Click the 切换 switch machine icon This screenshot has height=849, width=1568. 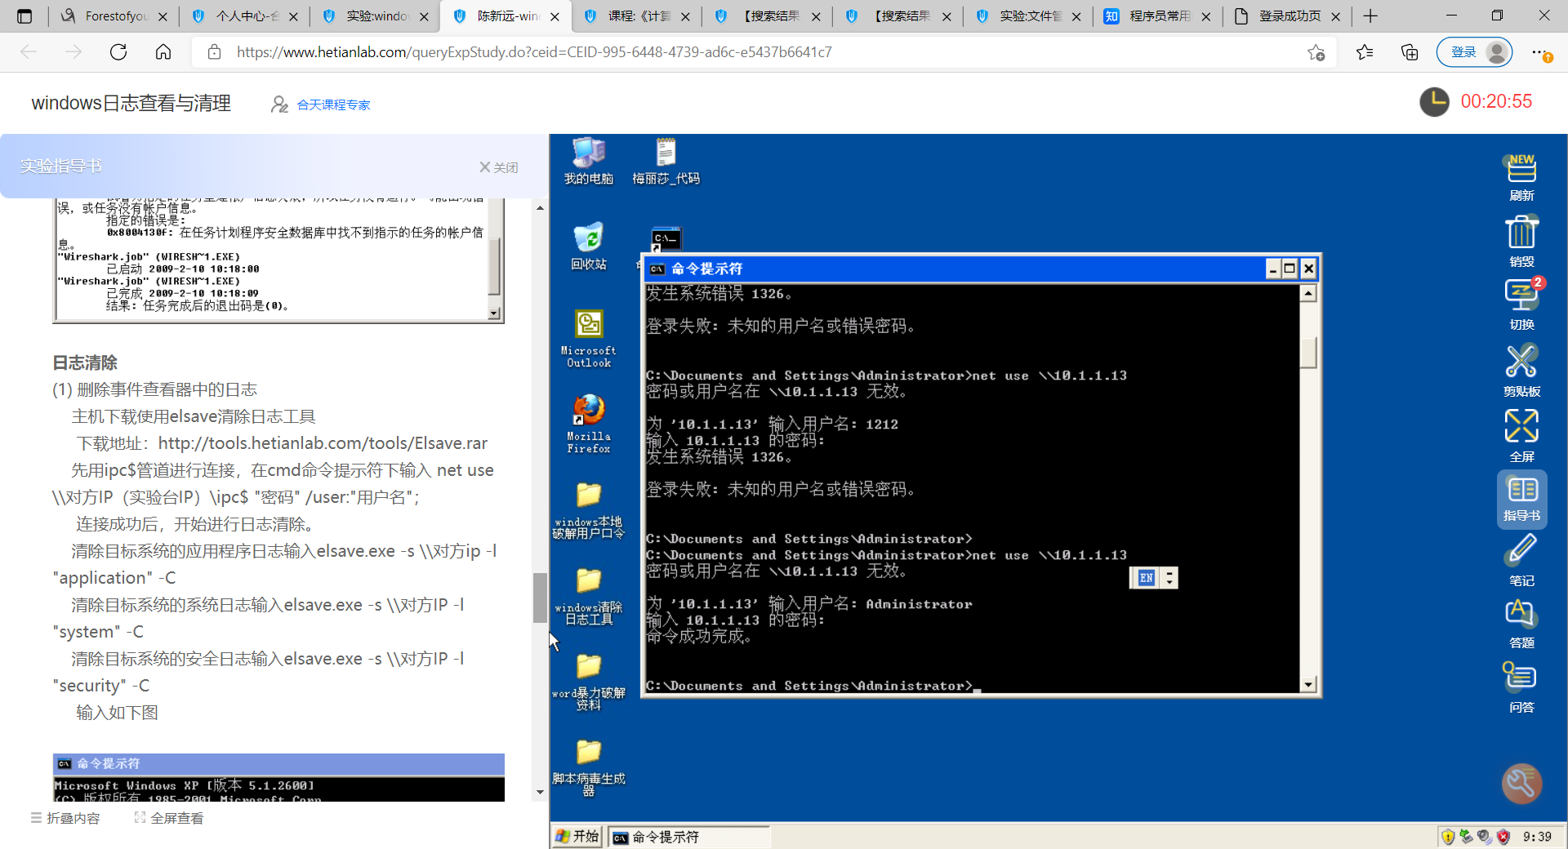pyautogui.click(x=1521, y=304)
